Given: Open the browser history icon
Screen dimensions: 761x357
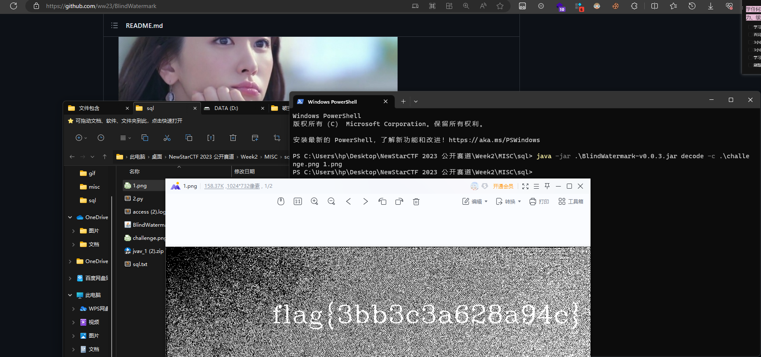Looking at the screenshot, I should click(692, 6).
